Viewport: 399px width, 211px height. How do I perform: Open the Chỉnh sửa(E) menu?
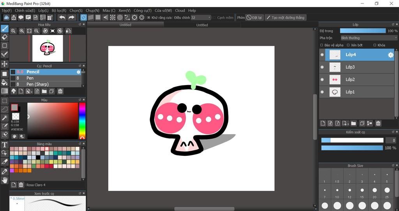[x=25, y=10]
